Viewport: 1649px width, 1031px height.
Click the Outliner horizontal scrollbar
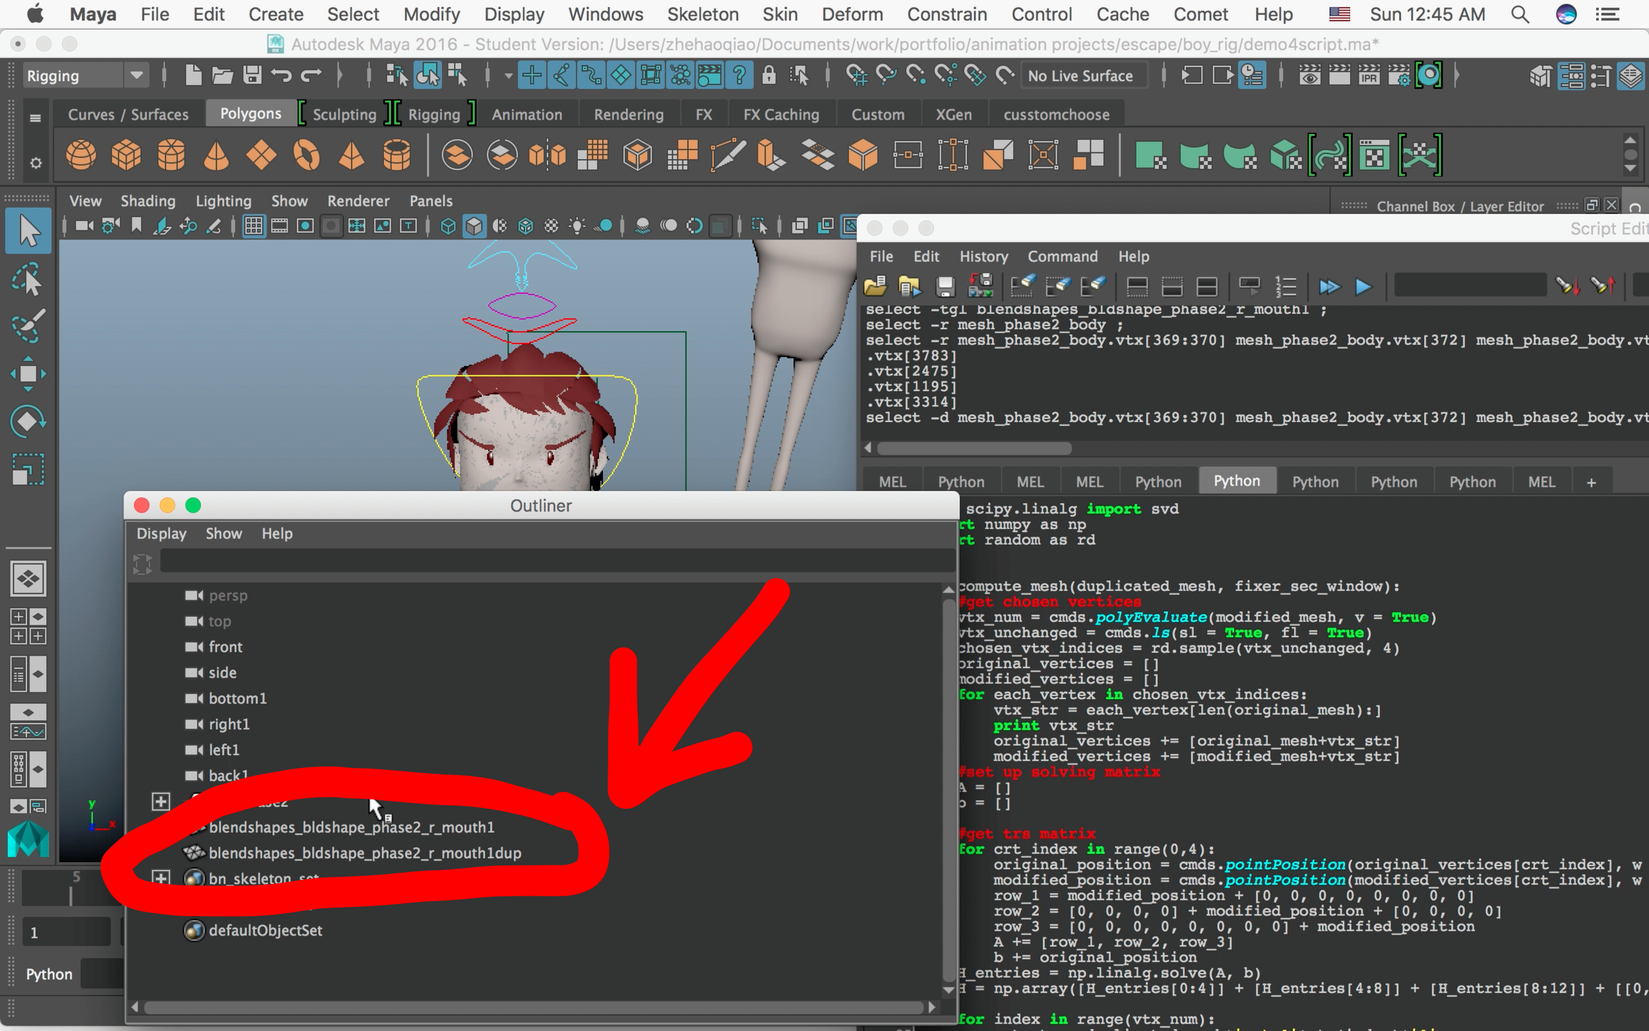533,1007
